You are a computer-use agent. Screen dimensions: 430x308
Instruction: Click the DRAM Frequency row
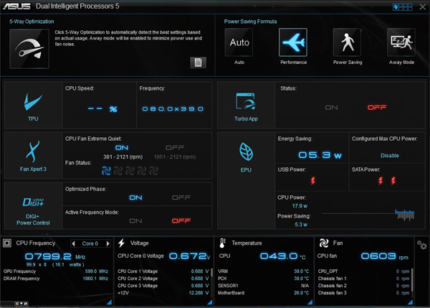tap(56, 279)
